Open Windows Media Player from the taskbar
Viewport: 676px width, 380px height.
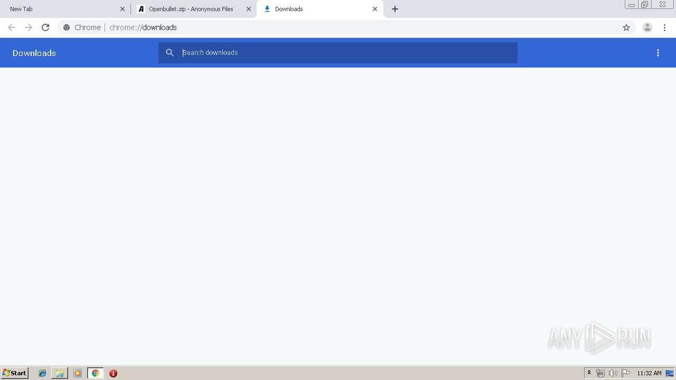(78, 373)
